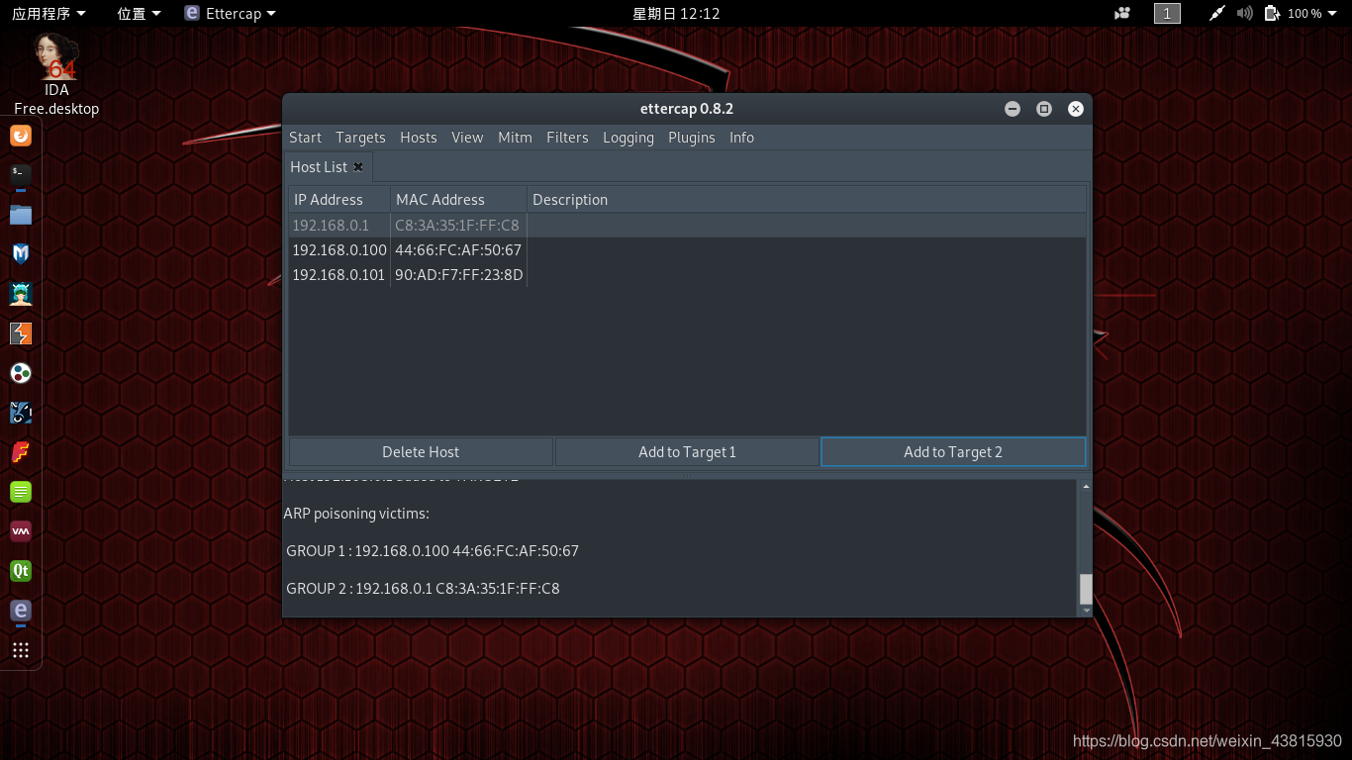This screenshot has height=760, width=1352.
Task: Click the Delete Host button
Action: tap(421, 452)
